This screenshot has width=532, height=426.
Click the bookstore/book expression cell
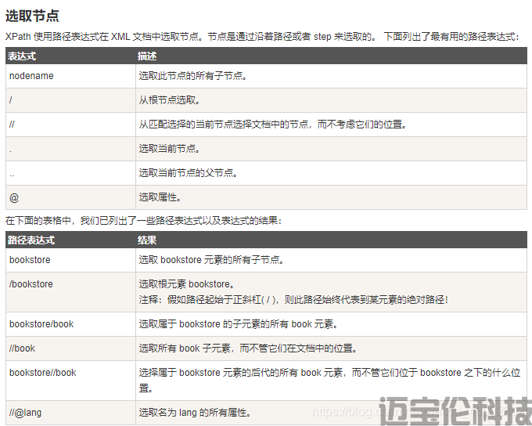(41, 323)
